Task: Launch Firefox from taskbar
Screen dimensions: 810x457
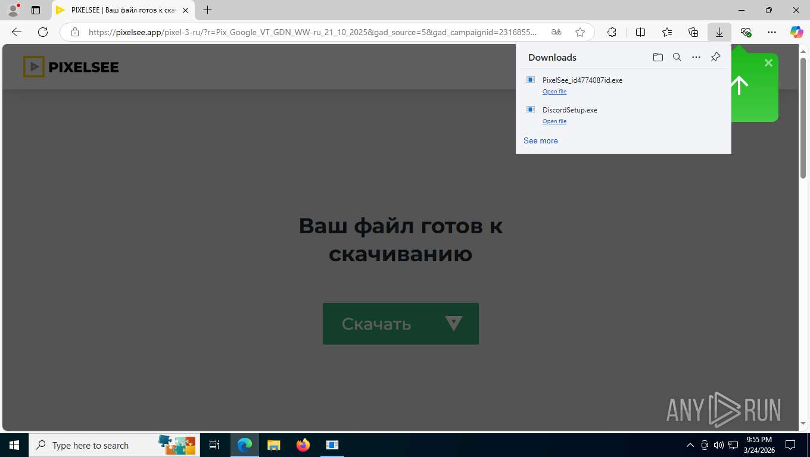Action: point(303,445)
